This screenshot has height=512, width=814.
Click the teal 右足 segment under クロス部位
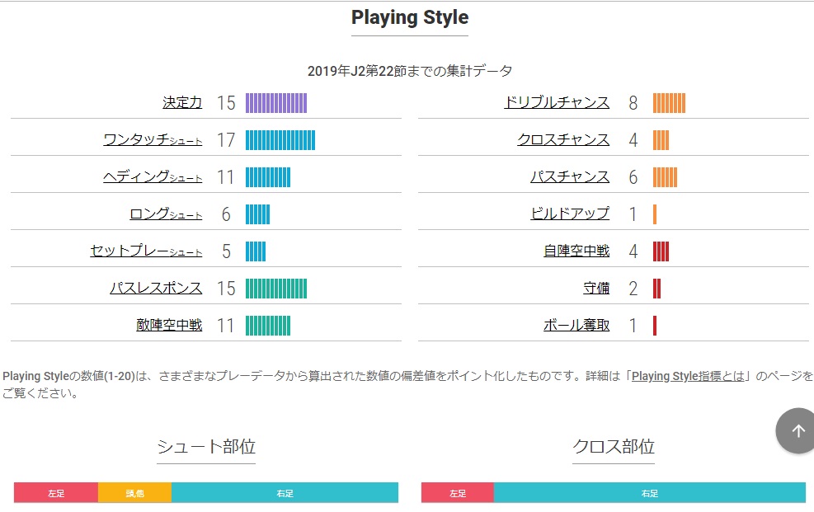[x=649, y=493]
